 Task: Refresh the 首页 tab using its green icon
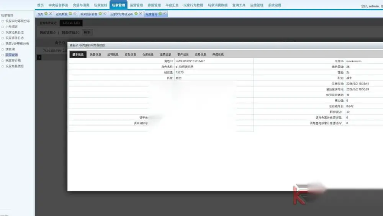(46, 14)
